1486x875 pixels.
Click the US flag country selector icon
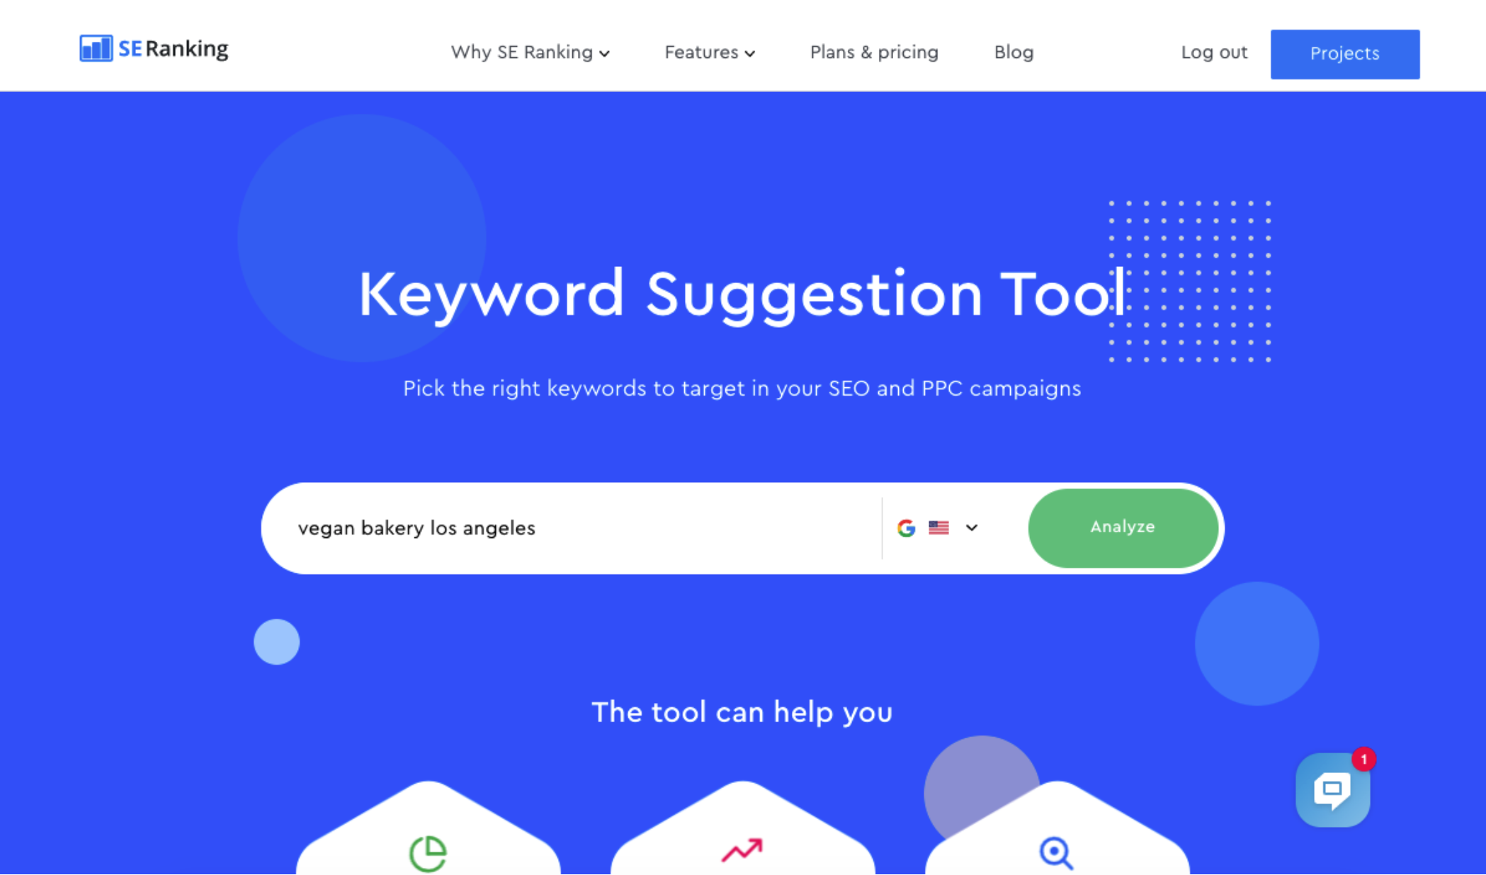click(939, 527)
